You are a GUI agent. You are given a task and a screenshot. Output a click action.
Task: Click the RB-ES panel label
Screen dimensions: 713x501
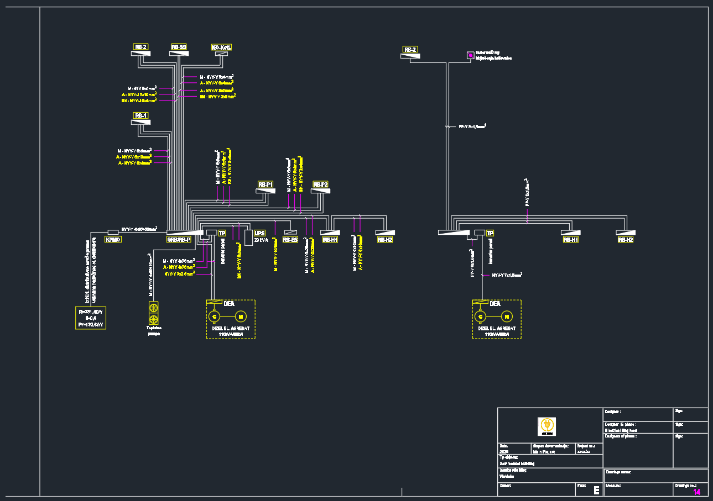[x=290, y=240]
